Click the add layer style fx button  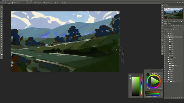pos(172,98)
